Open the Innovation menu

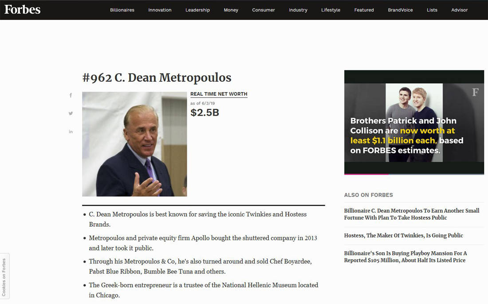click(160, 10)
